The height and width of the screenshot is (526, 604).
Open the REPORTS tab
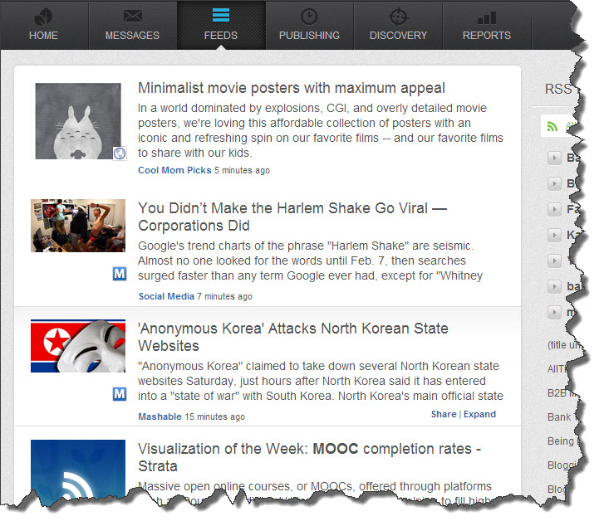pos(487,25)
